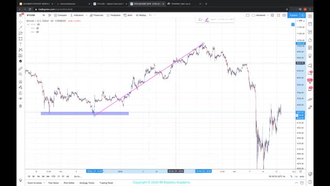This screenshot has height=186, width=330.
Task: Expand the Stock Screener dropdown arrow
Action: [44, 183]
